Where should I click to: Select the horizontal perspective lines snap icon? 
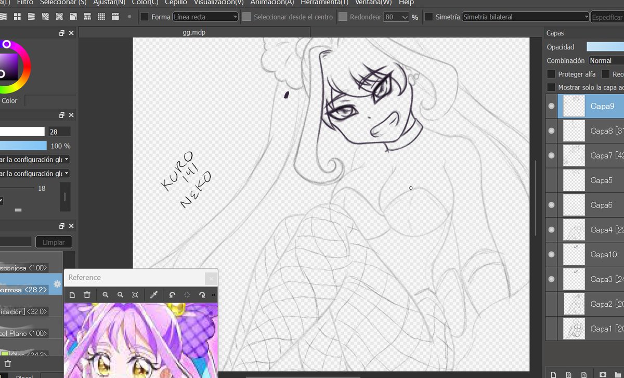(x=31, y=17)
